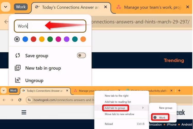Choose the orange group color swatch
193x129 pixels.
pos(83,39)
